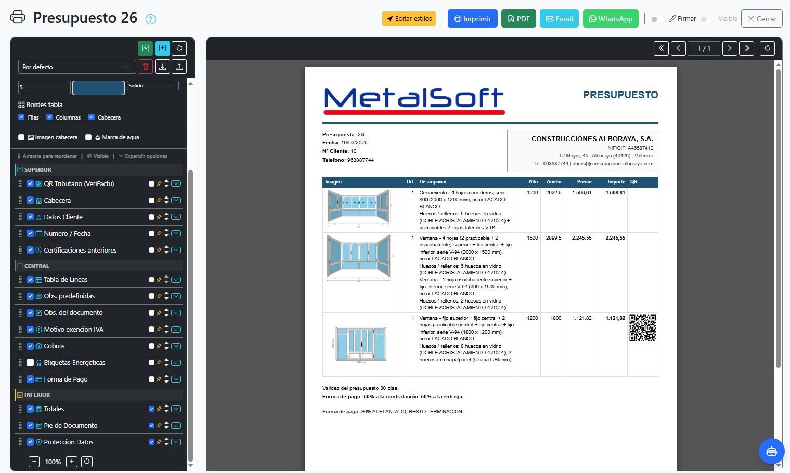This screenshot has width=790, height=473.
Task: Click the red trash delete style icon
Action: pyautogui.click(x=146, y=67)
